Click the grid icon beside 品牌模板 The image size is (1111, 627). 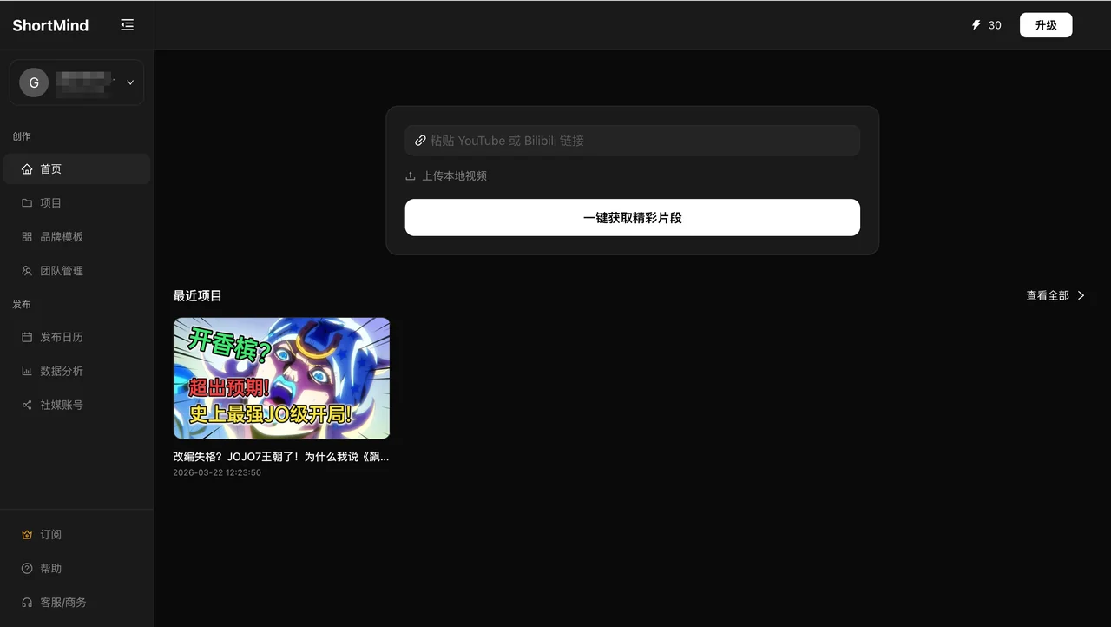[27, 237]
